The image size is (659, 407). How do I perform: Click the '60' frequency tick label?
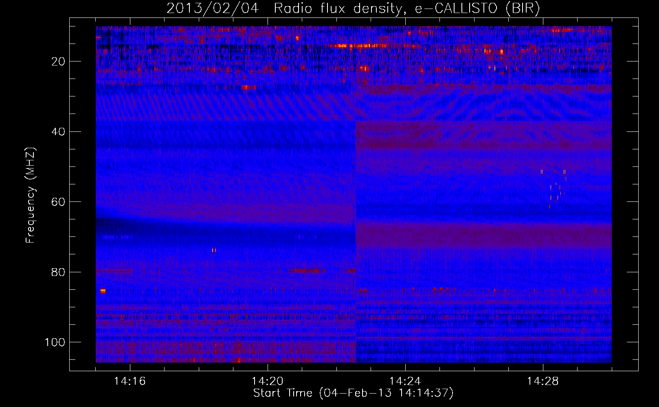pyautogui.click(x=58, y=202)
